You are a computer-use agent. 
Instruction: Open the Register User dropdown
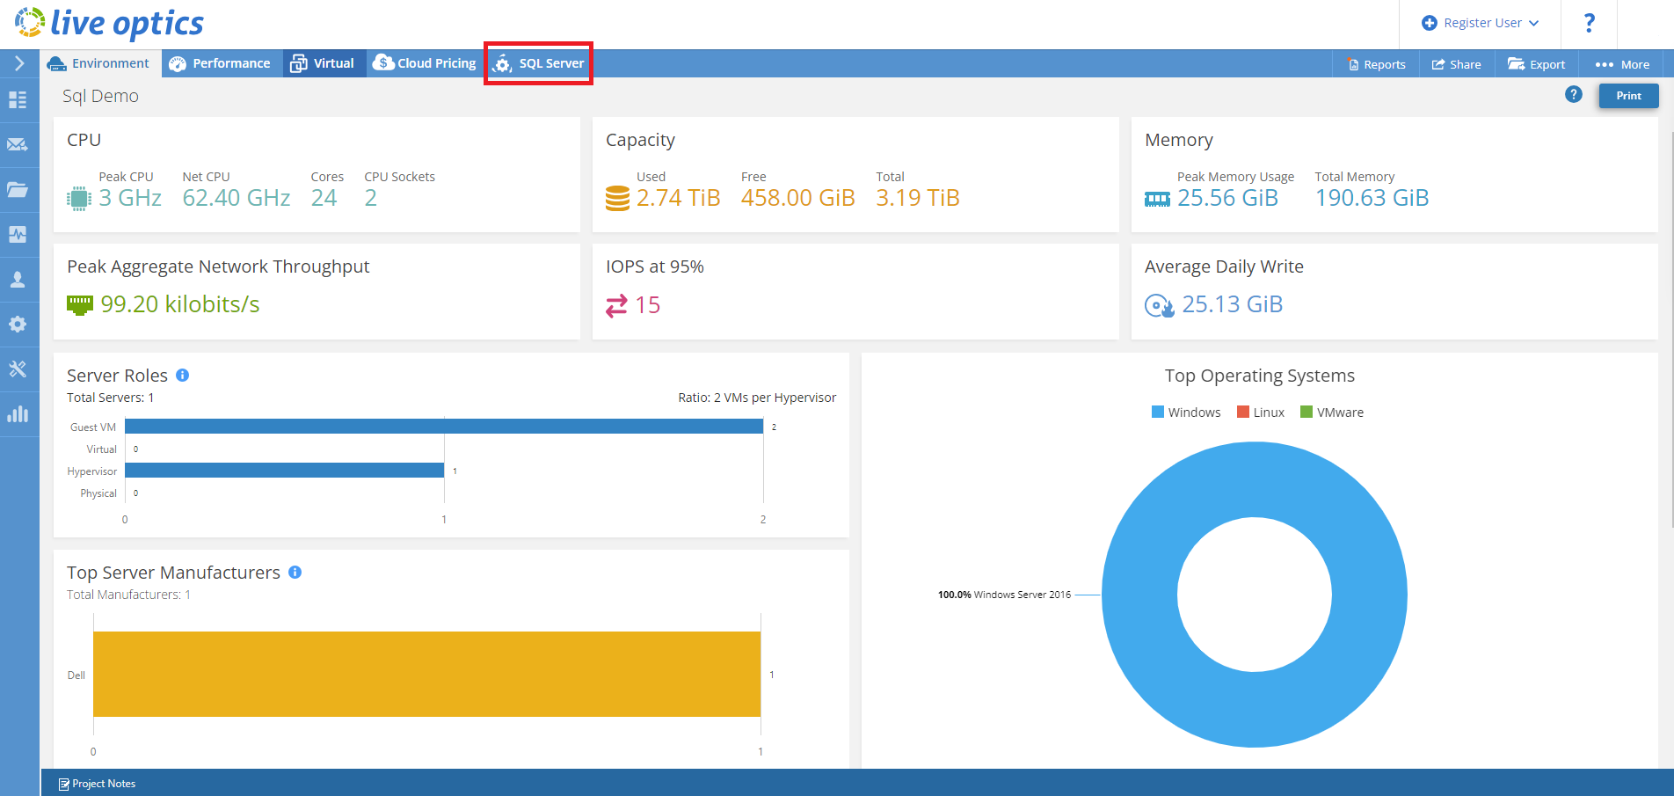(x=1481, y=24)
